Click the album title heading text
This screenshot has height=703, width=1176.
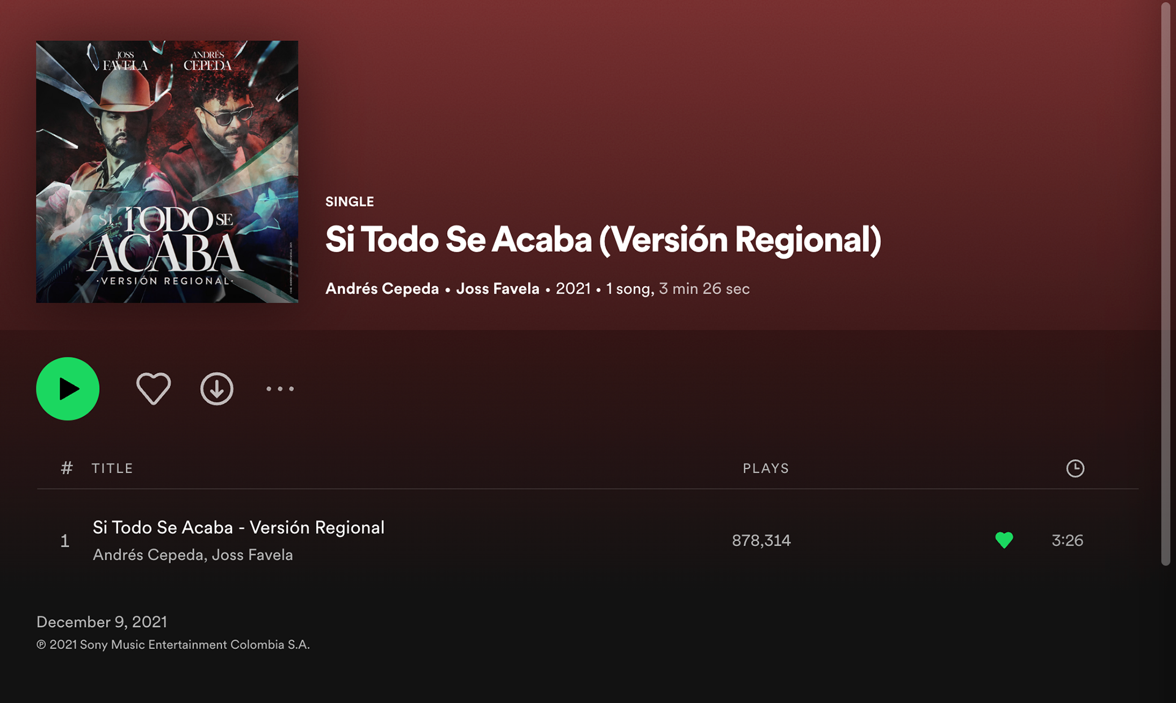603,239
